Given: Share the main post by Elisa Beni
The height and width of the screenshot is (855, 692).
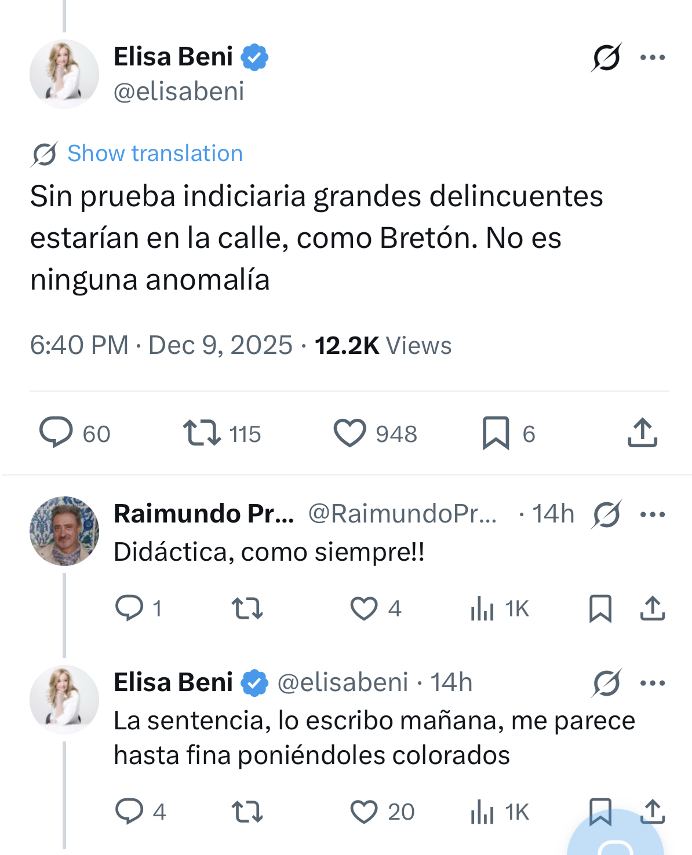Looking at the screenshot, I should point(642,433).
